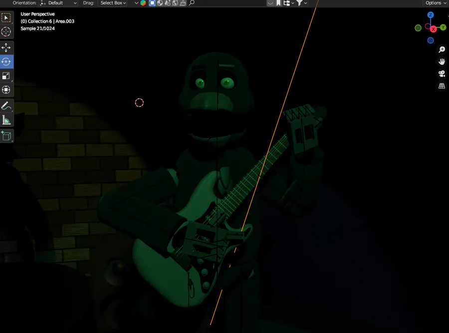
Task: Click the negative Y green circle on gizmo
Action: [418, 28]
